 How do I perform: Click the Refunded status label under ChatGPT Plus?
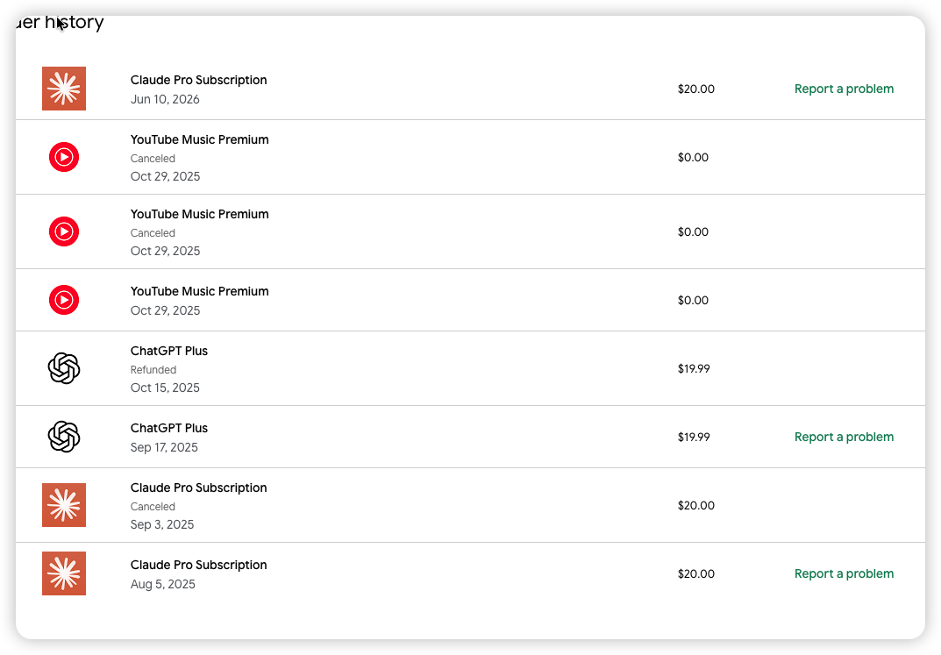[x=153, y=369]
